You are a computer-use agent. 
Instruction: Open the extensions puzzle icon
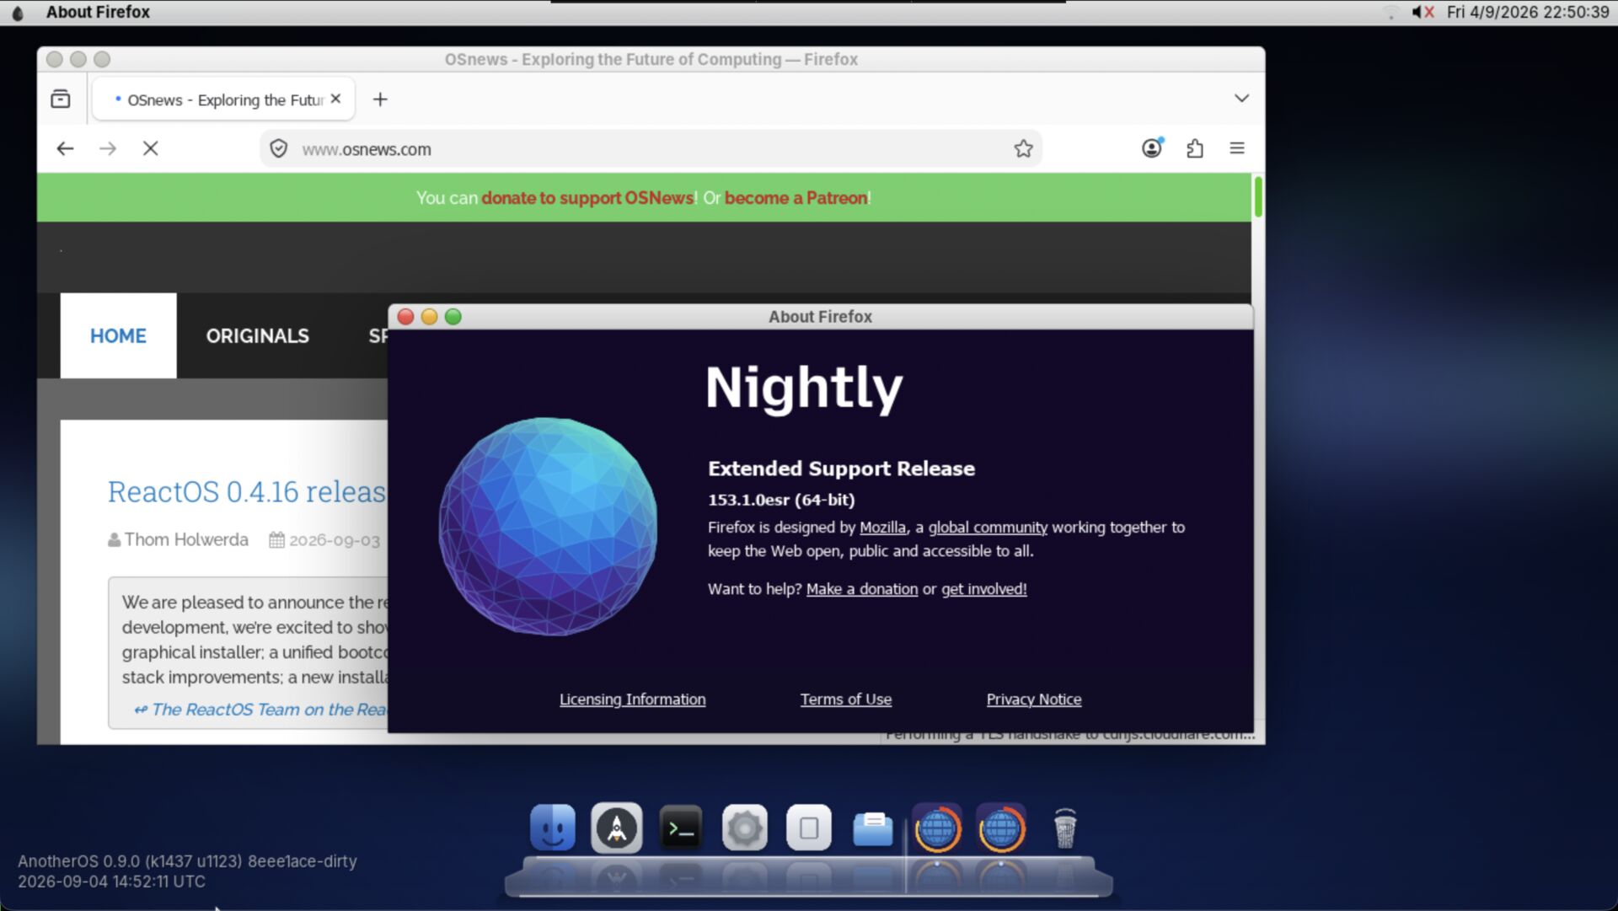1194,149
